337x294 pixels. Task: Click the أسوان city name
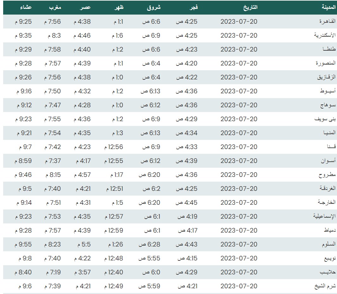pyautogui.click(x=328, y=161)
